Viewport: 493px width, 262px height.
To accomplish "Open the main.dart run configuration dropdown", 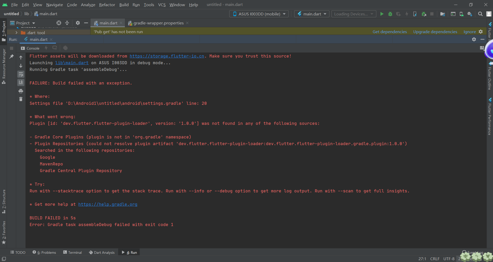I will pos(312,14).
